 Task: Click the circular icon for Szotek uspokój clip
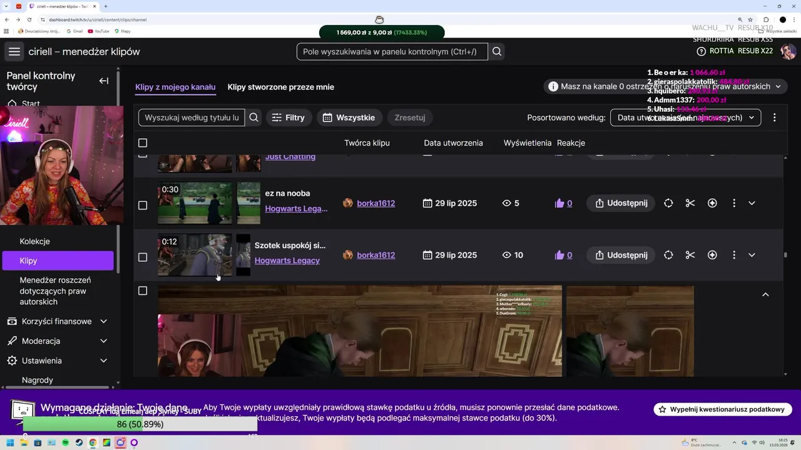pyautogui.click(x=668, y=255)
